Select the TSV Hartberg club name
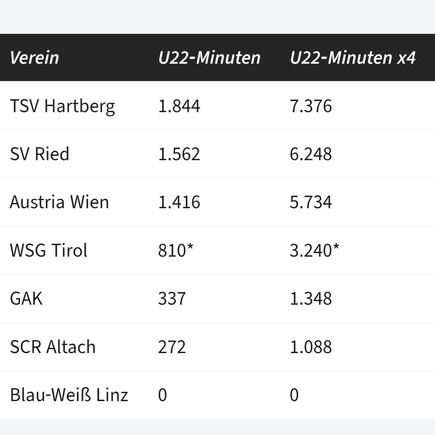The width and height of the screenshot is (435, 435). pos(62,106)
